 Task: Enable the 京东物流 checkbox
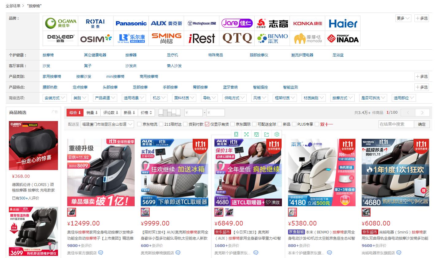(x=140, y=124)
